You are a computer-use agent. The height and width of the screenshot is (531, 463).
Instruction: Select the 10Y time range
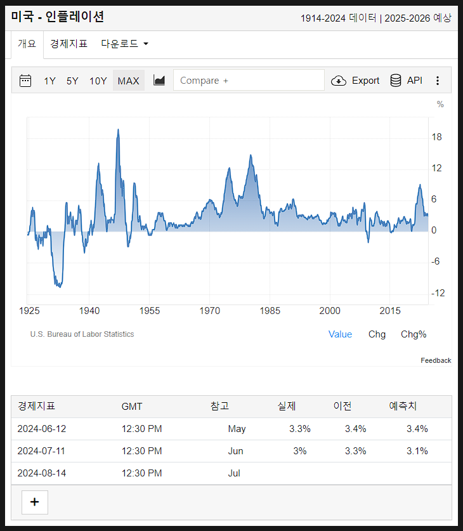point(98,81)
